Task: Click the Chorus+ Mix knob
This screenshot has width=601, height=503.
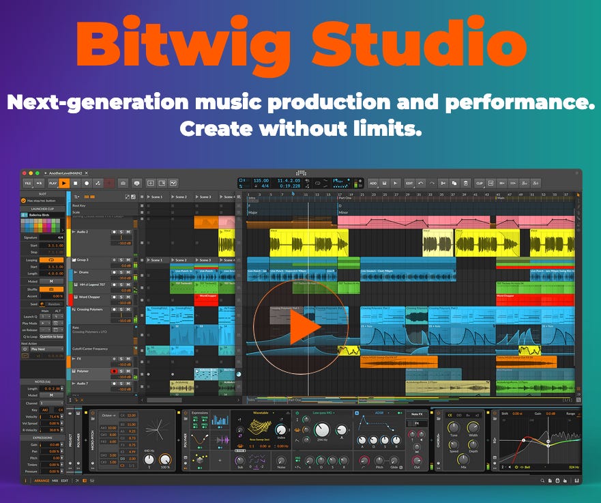Action: [x=463, y=459]
